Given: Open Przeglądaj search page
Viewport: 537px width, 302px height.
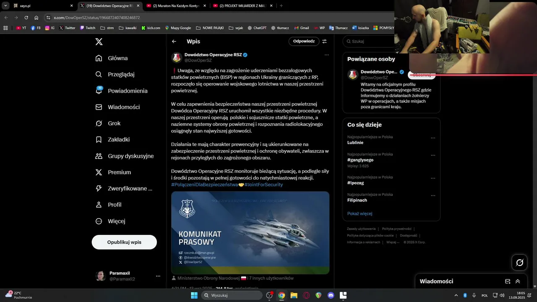Looking at the screenshot, I should 115,75.
